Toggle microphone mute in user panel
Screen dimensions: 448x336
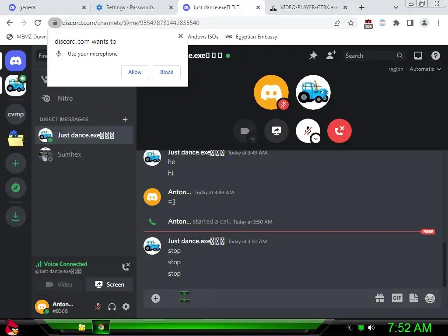pyautogui.click(x=98, y=307)
